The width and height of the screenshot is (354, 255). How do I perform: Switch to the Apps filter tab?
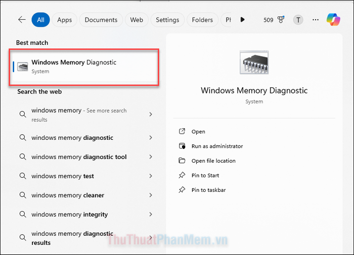(x=65, y=20)
